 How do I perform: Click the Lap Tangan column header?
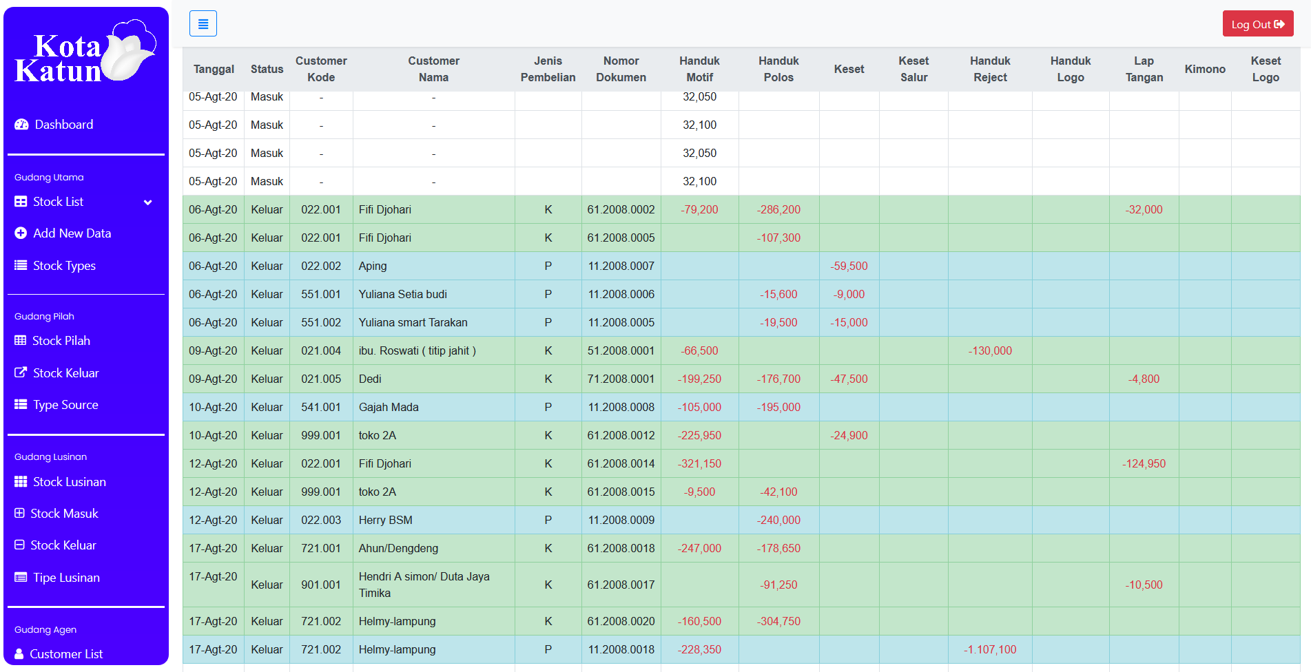1144,69
